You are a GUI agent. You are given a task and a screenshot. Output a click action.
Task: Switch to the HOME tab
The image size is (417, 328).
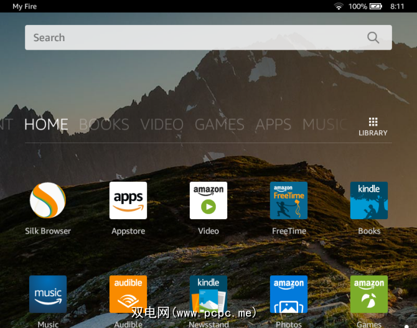46,124
